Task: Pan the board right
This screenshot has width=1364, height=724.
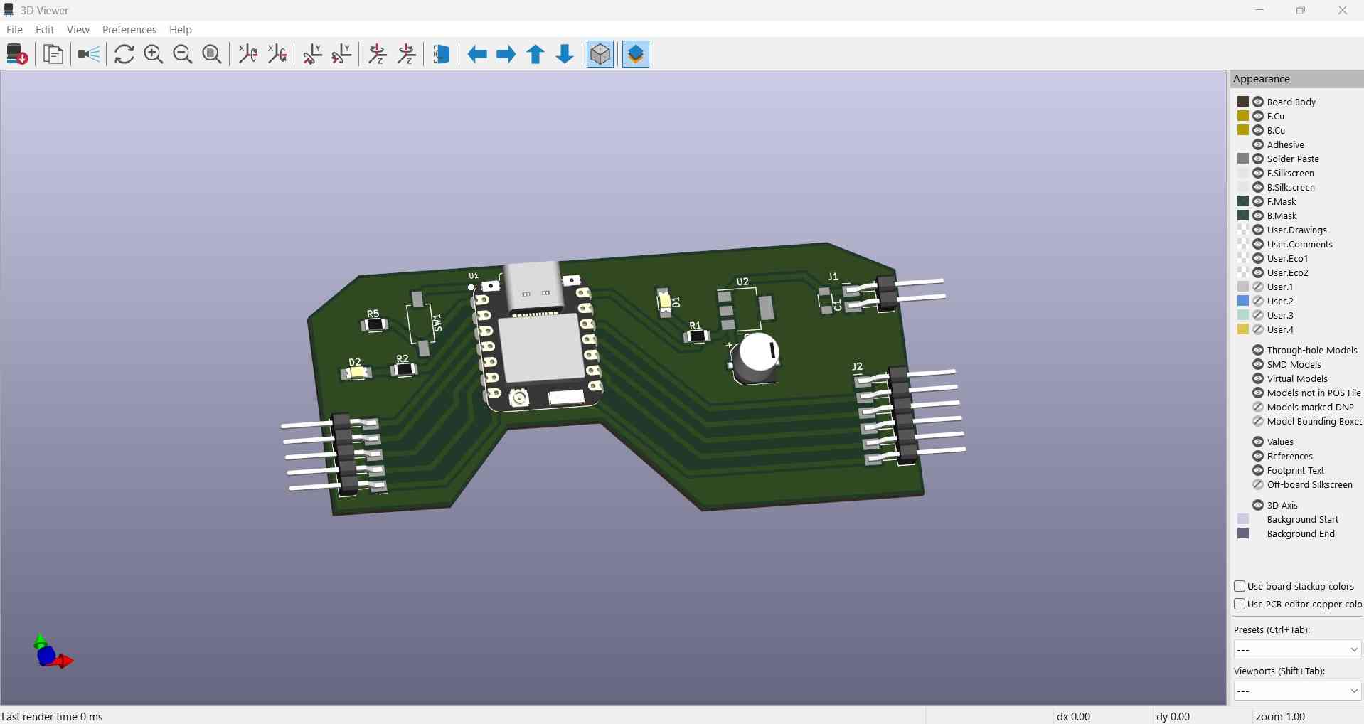Action: click(x=506, y=54)
